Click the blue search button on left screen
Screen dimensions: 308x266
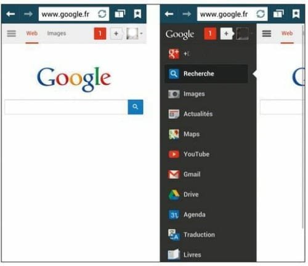pyautogui.click(x=136, y=107)
